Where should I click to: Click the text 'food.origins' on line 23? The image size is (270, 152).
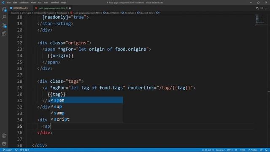point(130,49)
